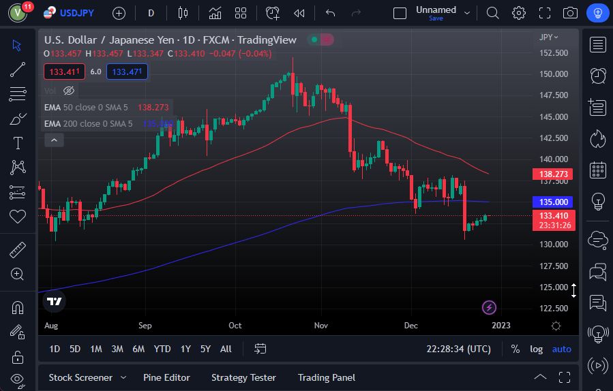Expand the Unnamed layout dropdown

point(468,12)
